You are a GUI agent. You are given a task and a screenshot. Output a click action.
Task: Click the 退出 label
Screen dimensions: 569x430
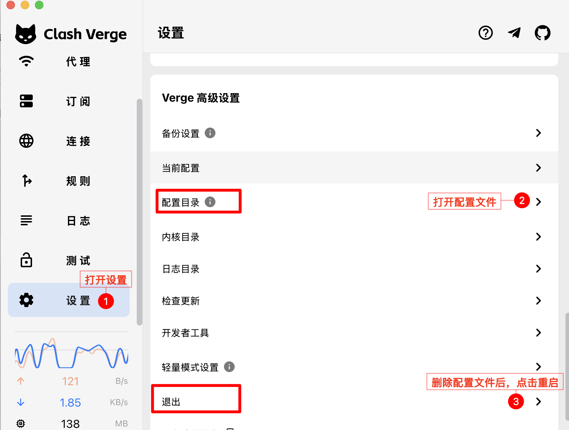tap(171, 402)
